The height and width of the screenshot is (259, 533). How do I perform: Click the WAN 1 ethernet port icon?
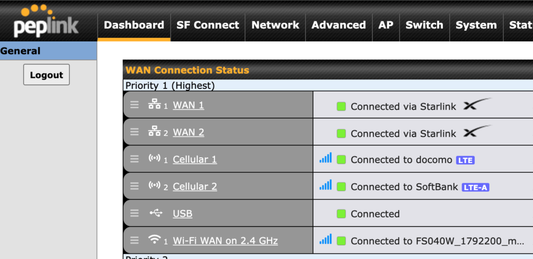[154, 104]
